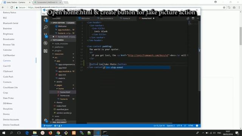Split the editor with the split icon
242x136 pixels.
point(193,19)
